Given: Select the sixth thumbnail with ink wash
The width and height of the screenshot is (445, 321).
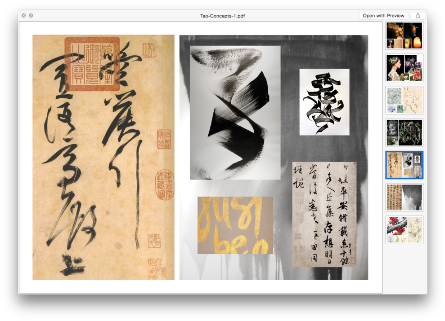Looking at the screenshot, I should (x=404, y=197).
